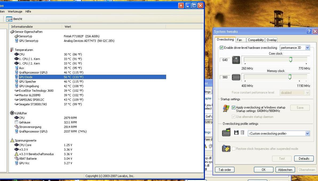Screen dimensions: 318x181
Task: Switch to the Fan tab
Action: (241, 40)
